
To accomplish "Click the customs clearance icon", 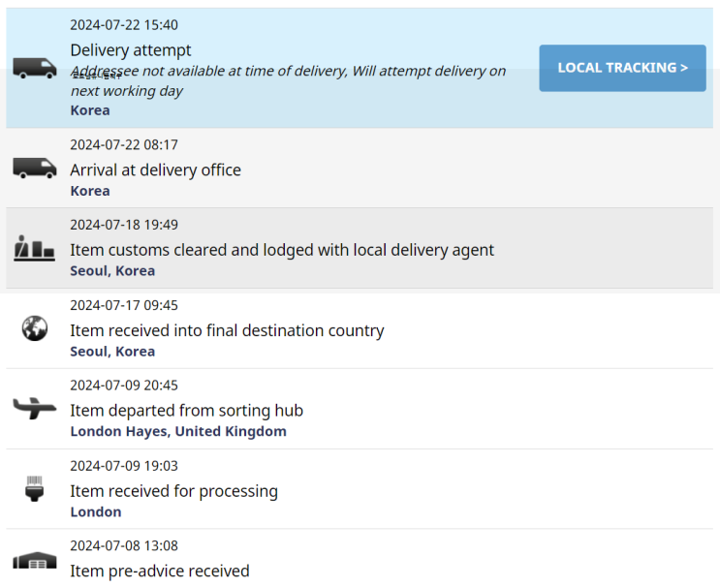I will coord(35,249).
